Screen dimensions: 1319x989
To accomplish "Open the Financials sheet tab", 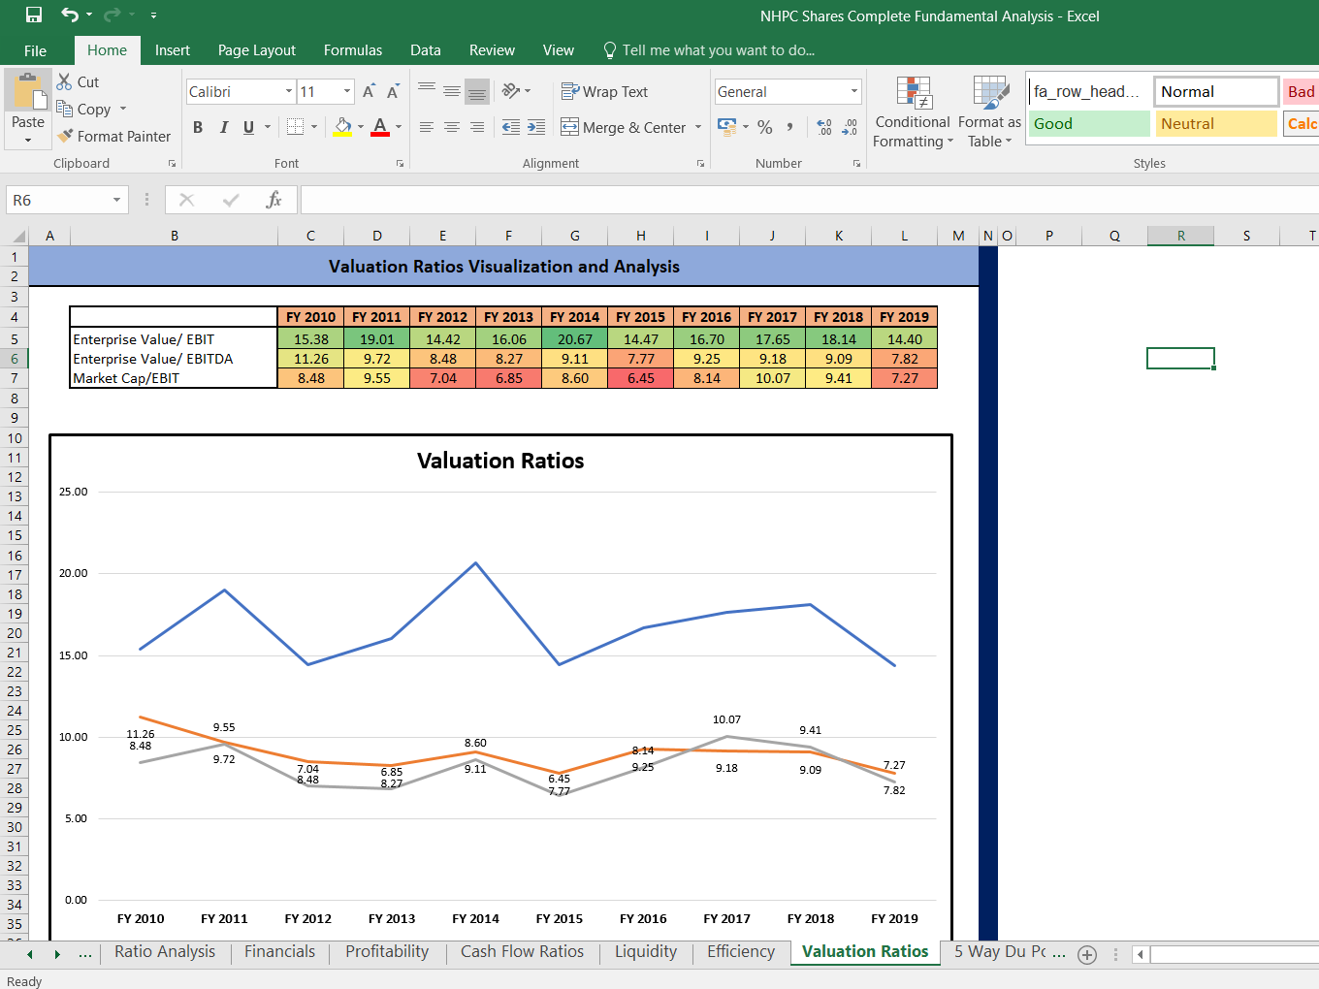I will click(x=279, y=951).
